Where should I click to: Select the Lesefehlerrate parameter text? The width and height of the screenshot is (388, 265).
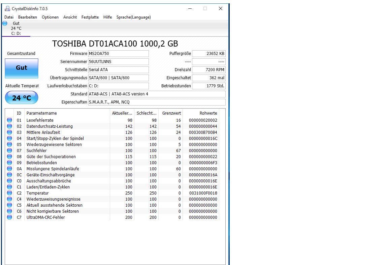[x=40, y=120]
